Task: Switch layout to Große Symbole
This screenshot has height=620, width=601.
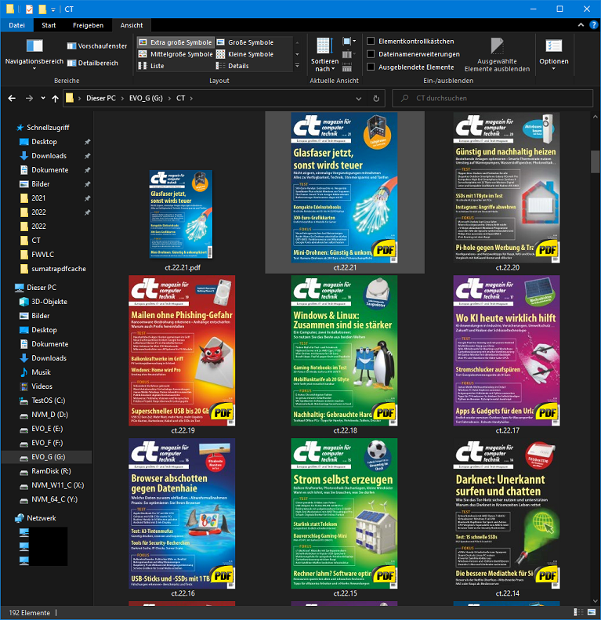Action: pyautogui.click(x=245, y=42)
